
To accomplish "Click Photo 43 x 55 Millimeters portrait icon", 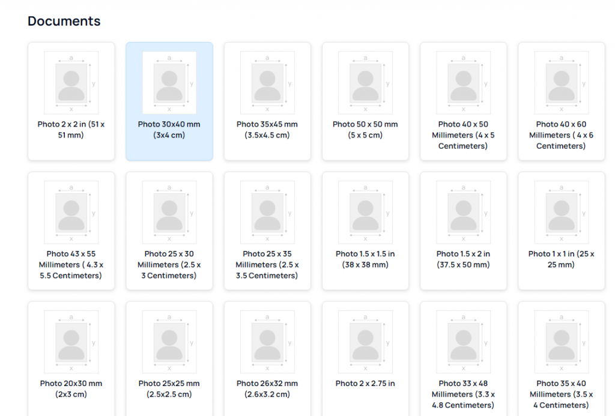I will 71,213.
